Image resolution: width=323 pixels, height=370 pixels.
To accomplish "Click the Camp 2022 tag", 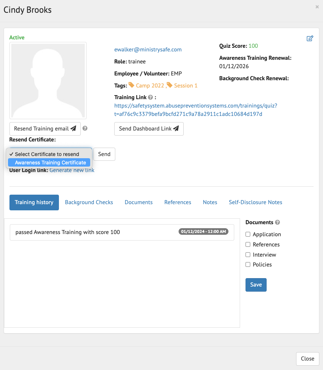I will click(x=147, y=85).
